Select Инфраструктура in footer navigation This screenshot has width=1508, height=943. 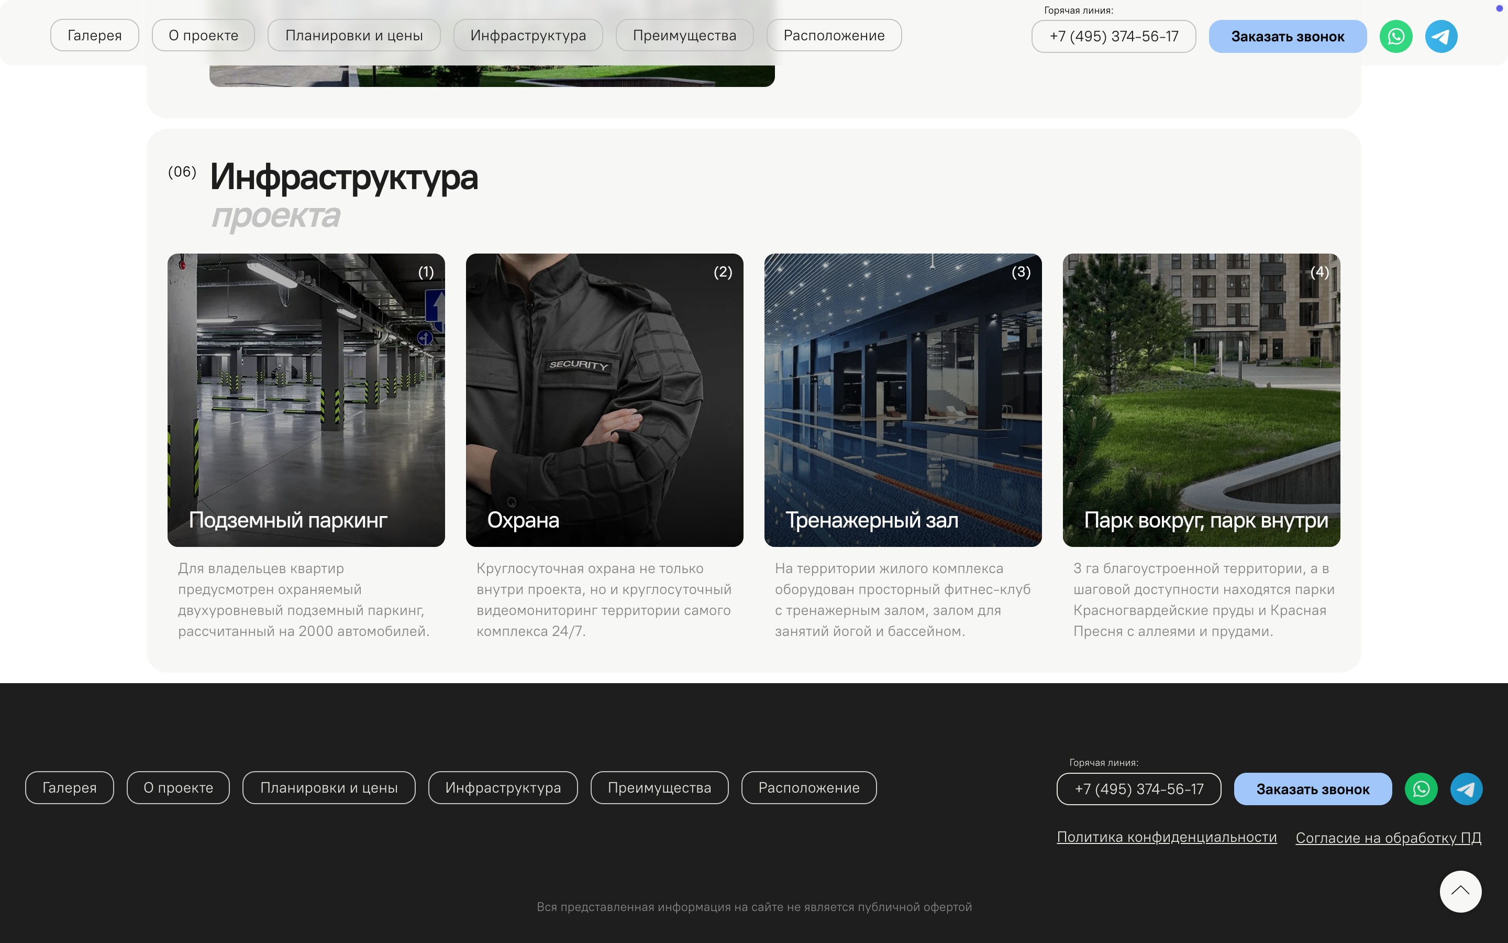(x=503, y=788)
